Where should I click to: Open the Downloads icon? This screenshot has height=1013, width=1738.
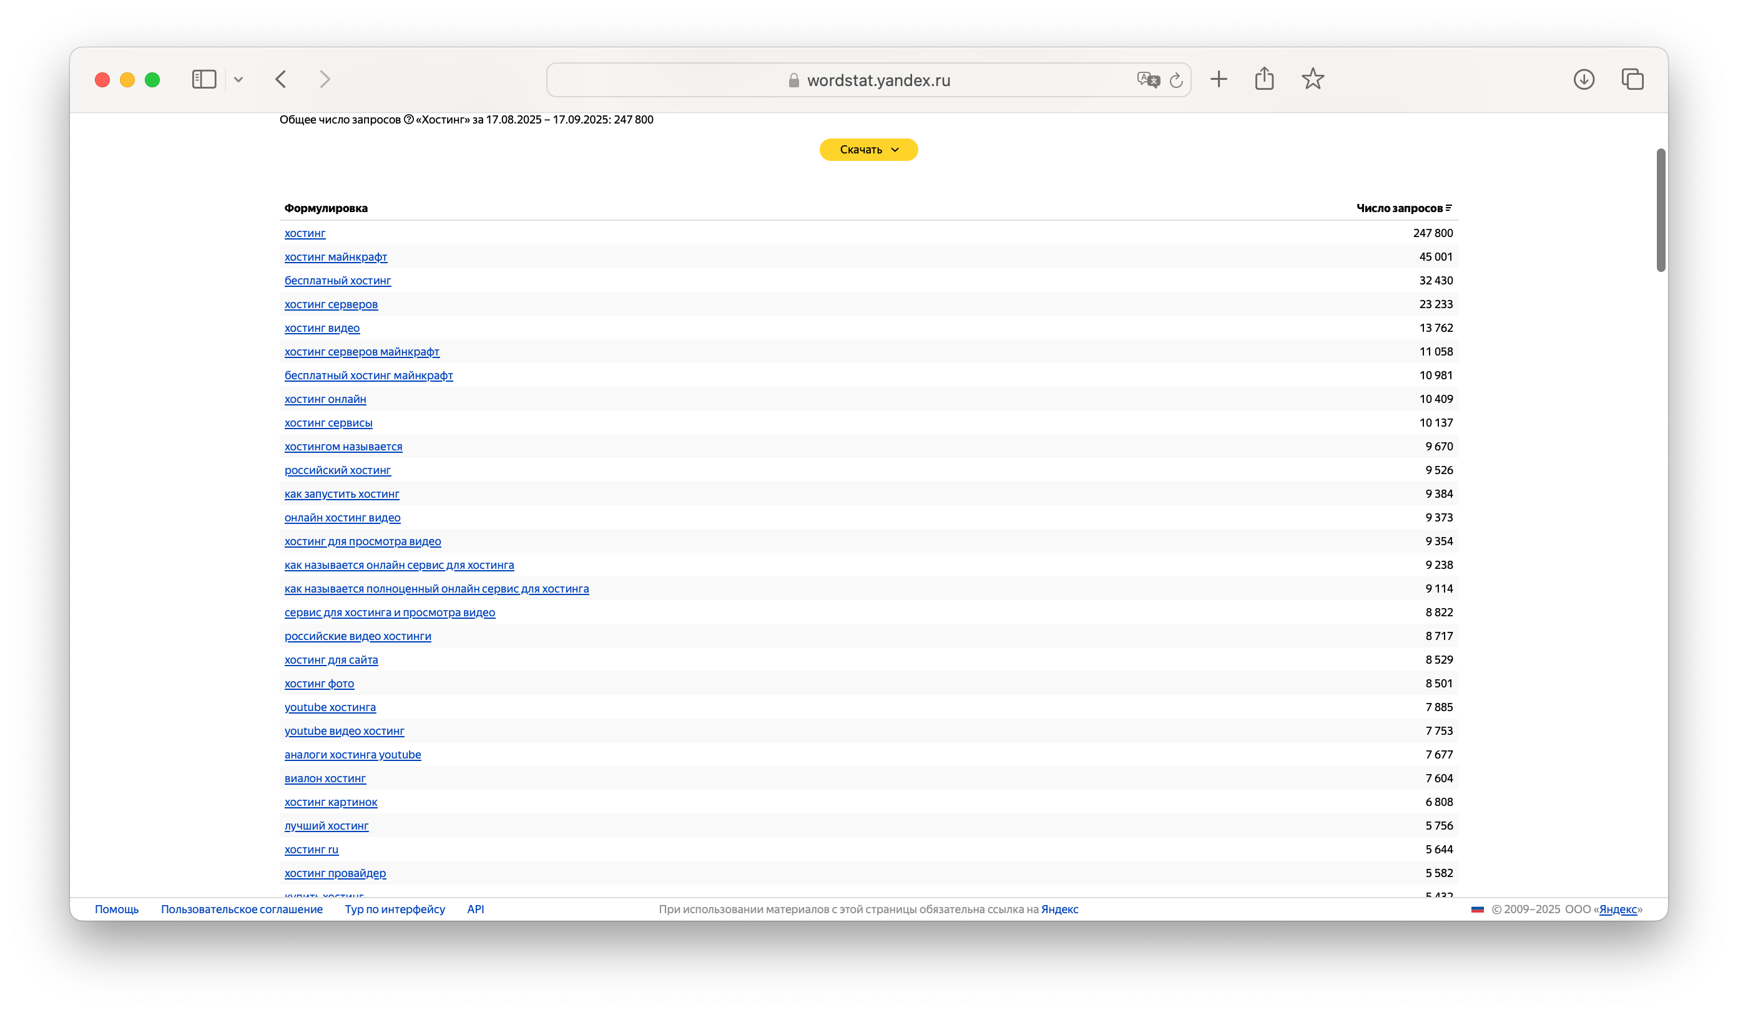1584,79
